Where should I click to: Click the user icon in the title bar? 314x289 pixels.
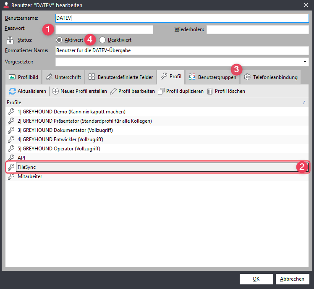click(x=6, y=5)
